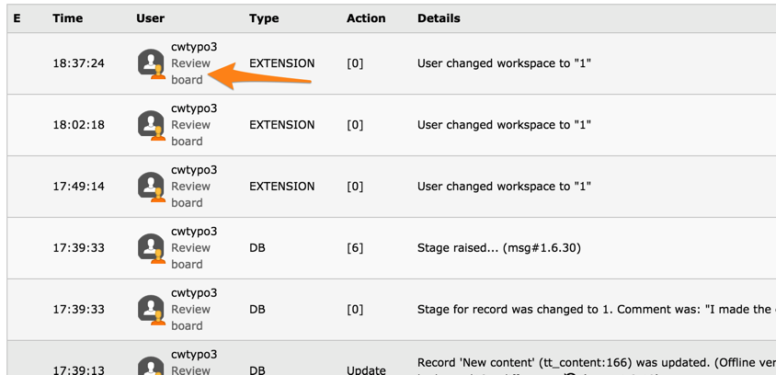
Task: Click 'Review board' text in the 17:49:14 row
Action: (x=190, y=194)
